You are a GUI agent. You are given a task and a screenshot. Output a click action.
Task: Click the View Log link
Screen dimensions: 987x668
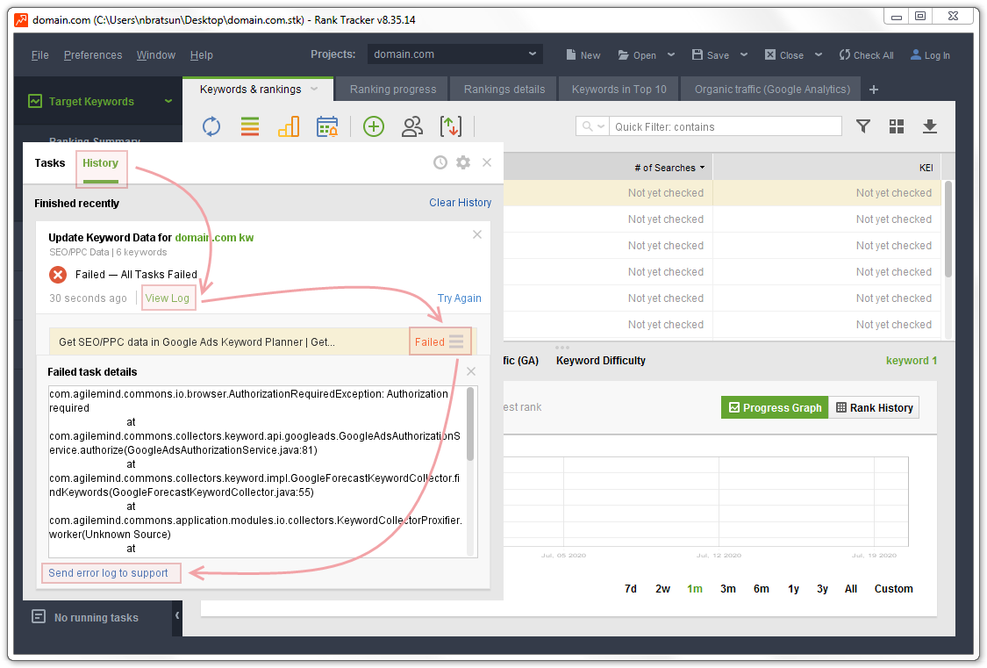pos(168,298)
